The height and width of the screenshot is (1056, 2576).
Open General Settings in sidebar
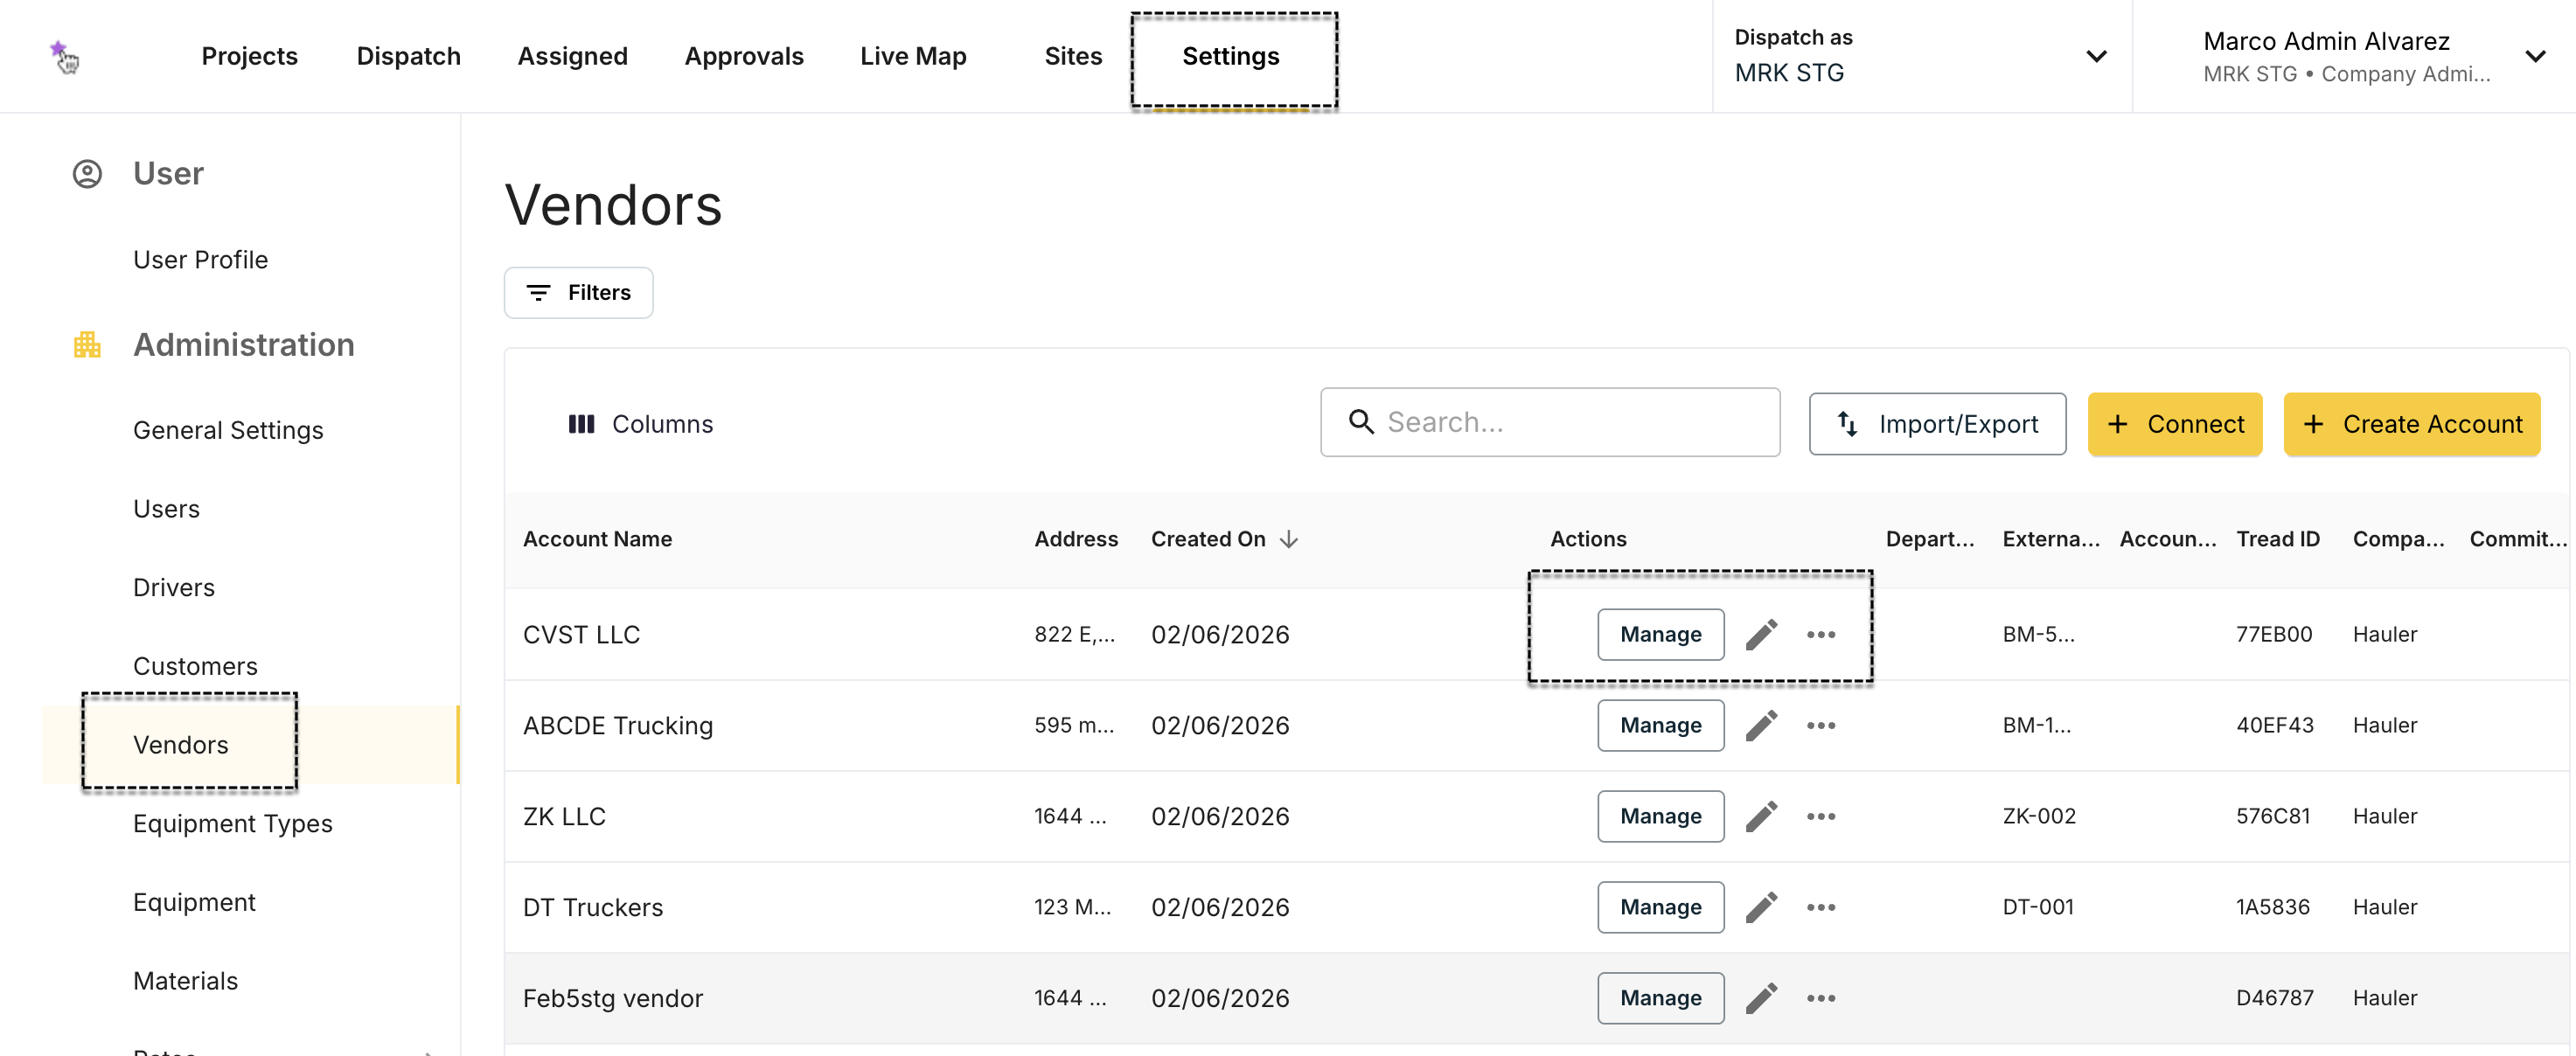228,430
